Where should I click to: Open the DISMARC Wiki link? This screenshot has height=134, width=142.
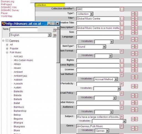(x=9, y=7)
